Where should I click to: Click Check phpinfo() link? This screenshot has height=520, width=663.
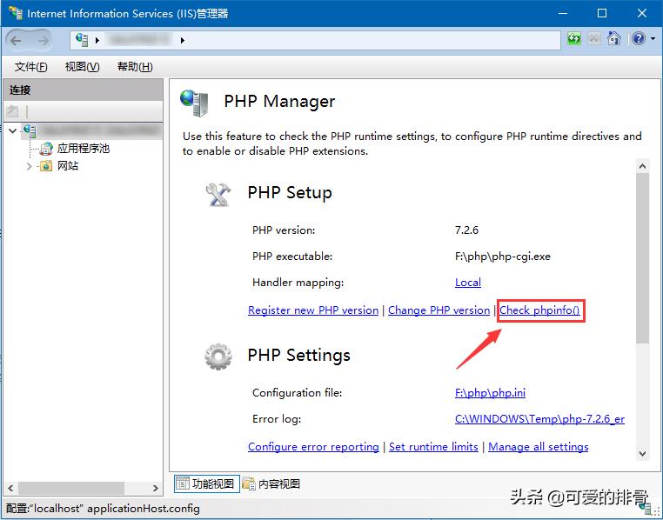click(539, 310)
